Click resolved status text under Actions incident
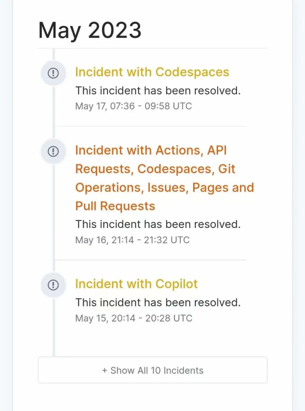The width and height of the screenshot is (305, 411). coord(158,224)
